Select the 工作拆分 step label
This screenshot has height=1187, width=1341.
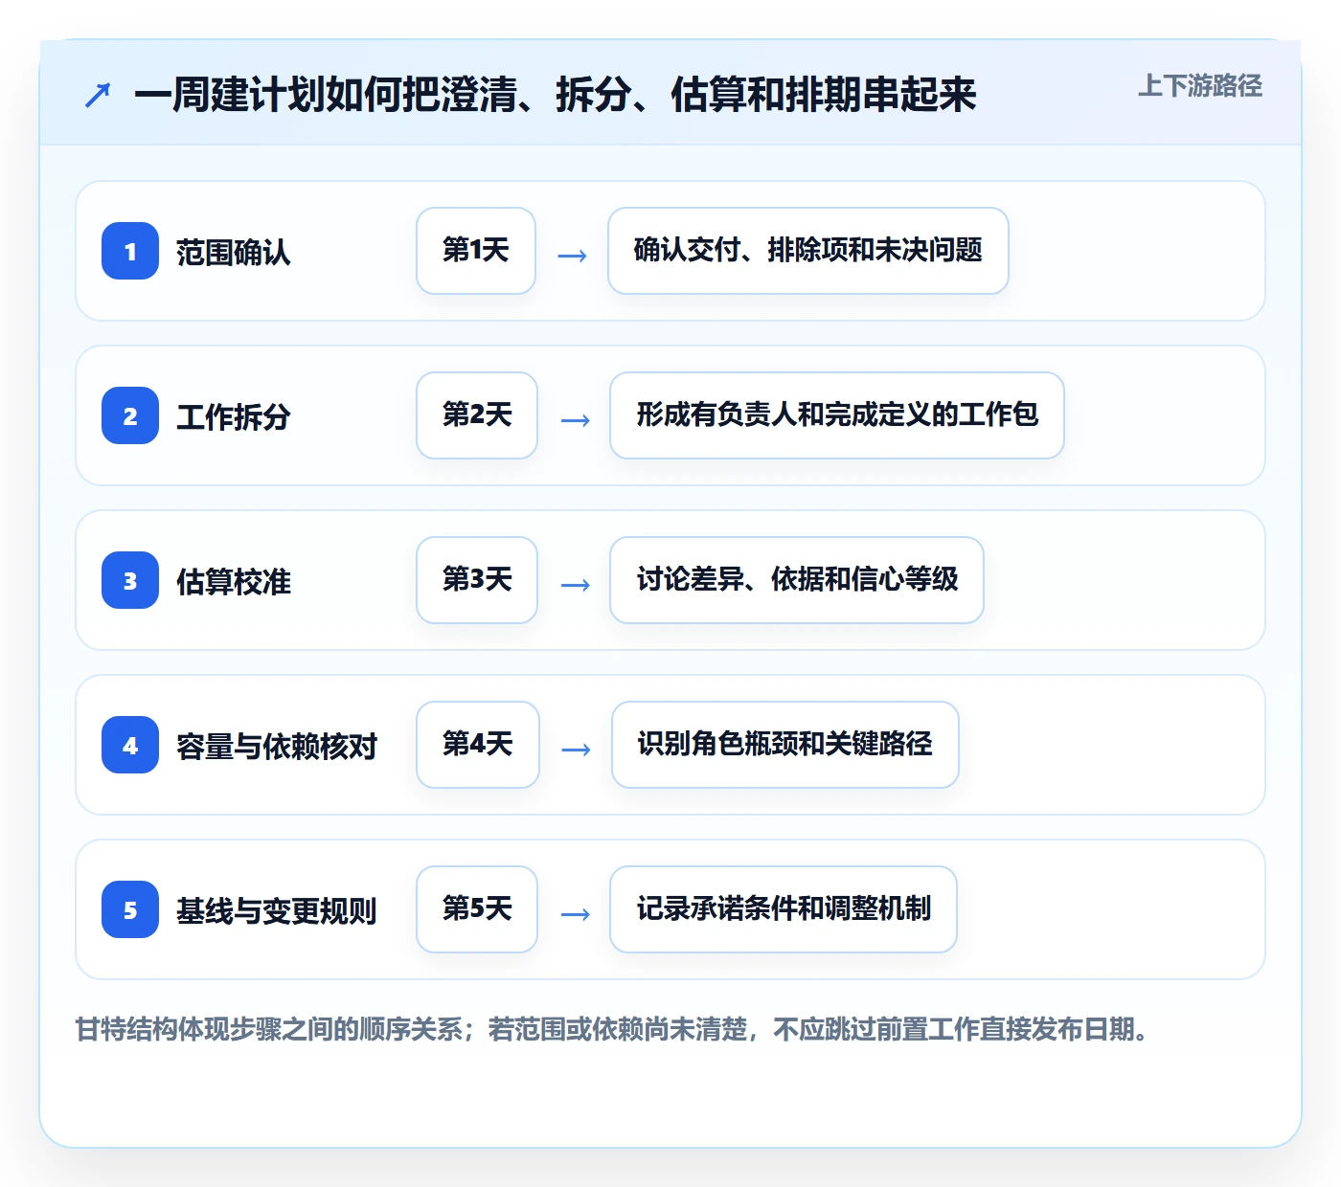coord(234,416)
